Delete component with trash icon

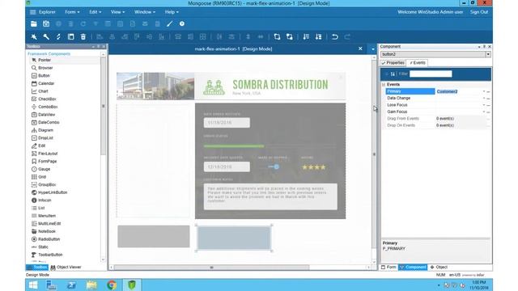83,36
